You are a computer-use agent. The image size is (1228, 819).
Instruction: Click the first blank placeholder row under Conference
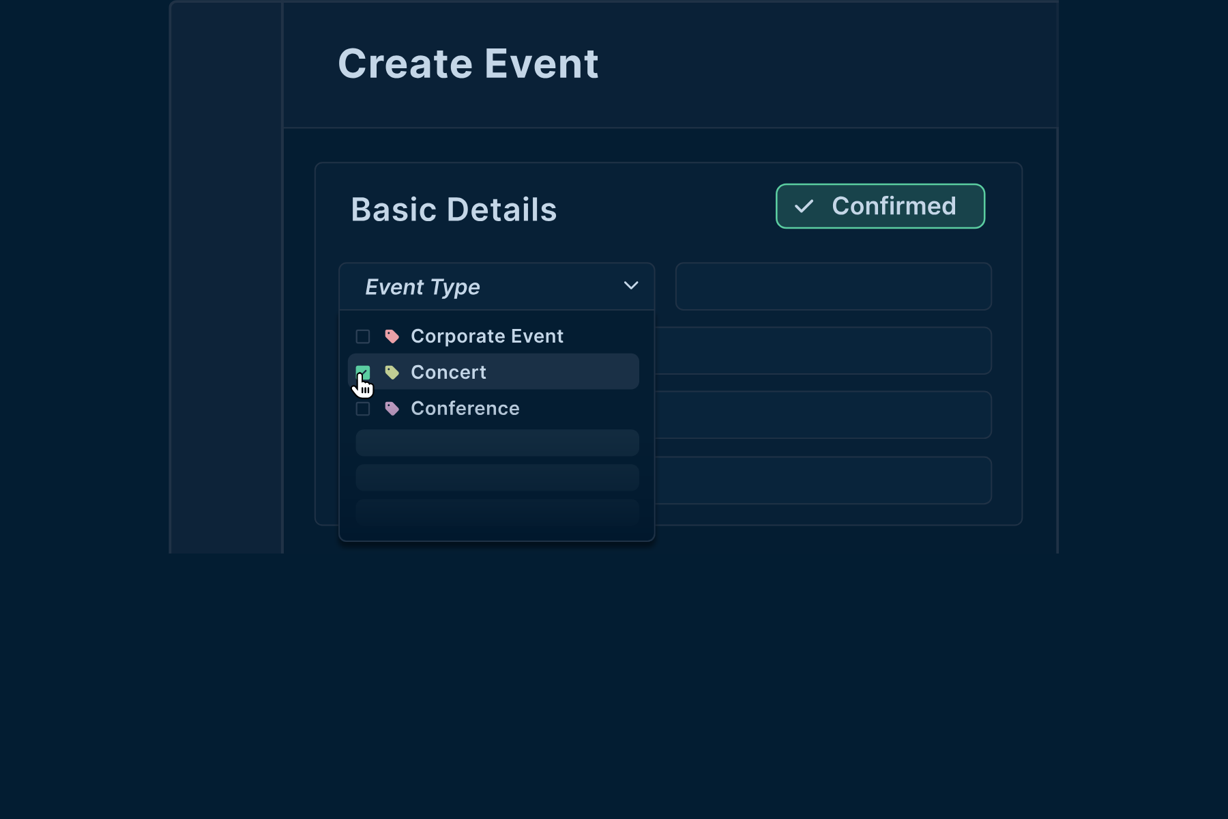(497, 443)
